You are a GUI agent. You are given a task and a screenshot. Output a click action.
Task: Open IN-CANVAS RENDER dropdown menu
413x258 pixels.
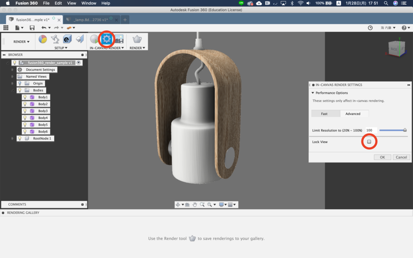pos(107,48)
